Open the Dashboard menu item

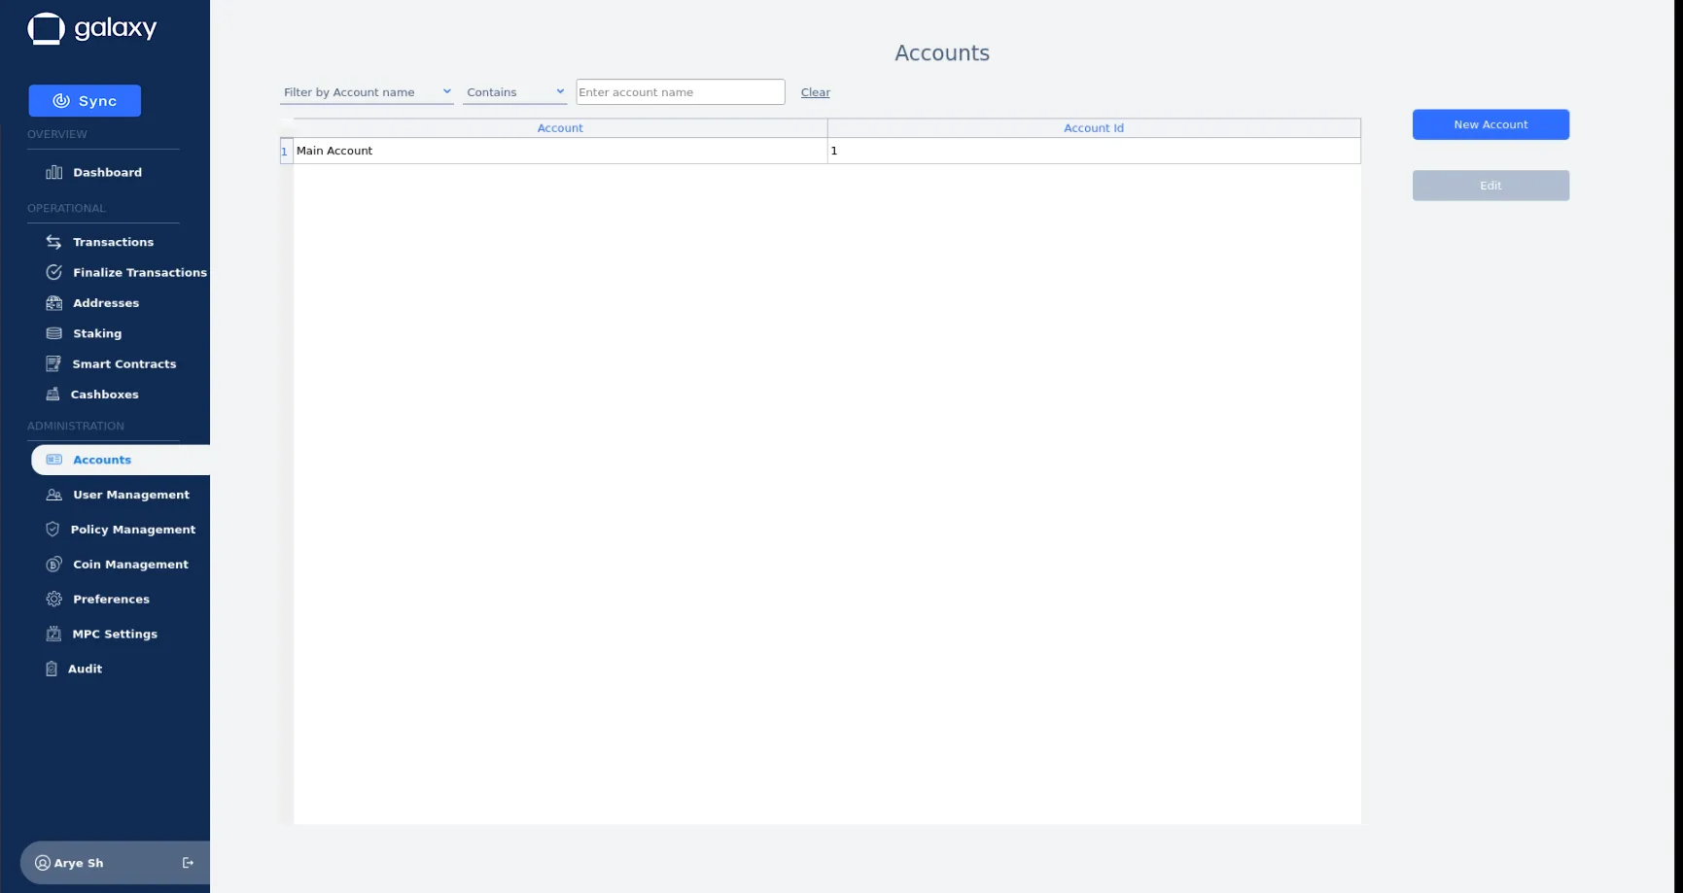(x=107, y=172)
